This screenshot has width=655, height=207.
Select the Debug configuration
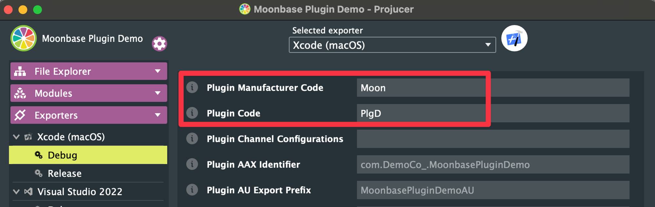pos(88,155)
